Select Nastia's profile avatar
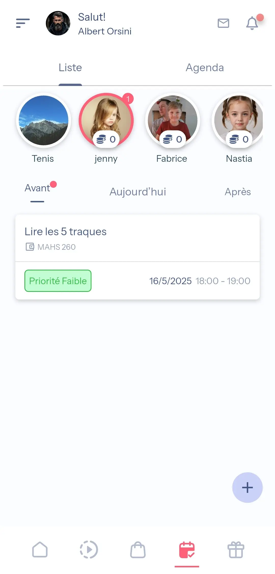This screenshot has height=574, width=275. pyautogui.click(x=238, y=120)
